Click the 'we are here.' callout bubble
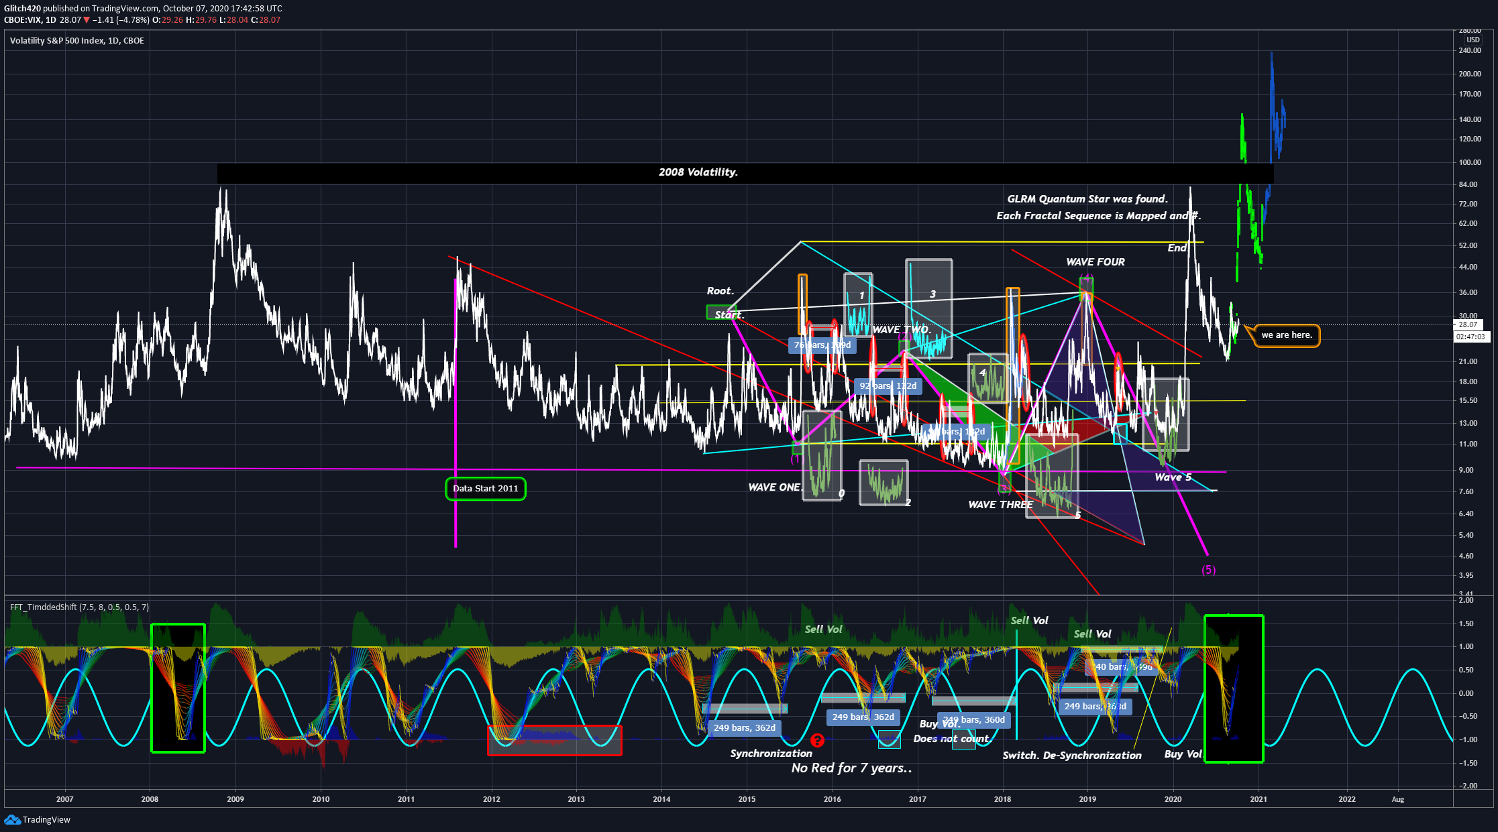 [x=1286, y=335]
